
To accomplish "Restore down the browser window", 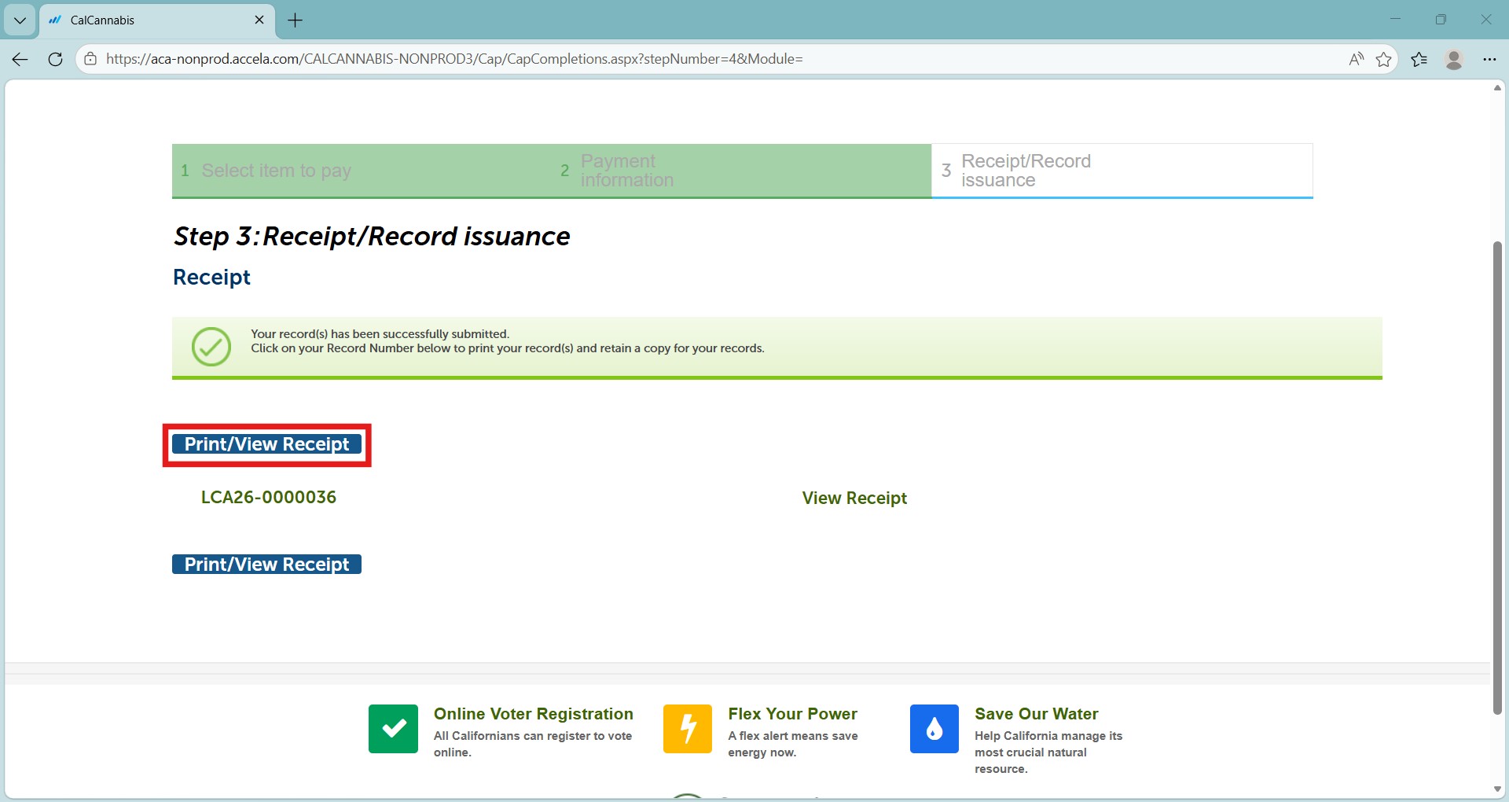I will coord(1441,20).
